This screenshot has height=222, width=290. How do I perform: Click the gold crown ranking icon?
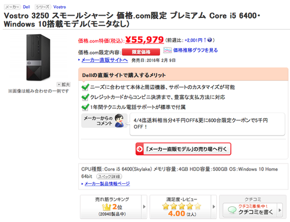point(107,207)
